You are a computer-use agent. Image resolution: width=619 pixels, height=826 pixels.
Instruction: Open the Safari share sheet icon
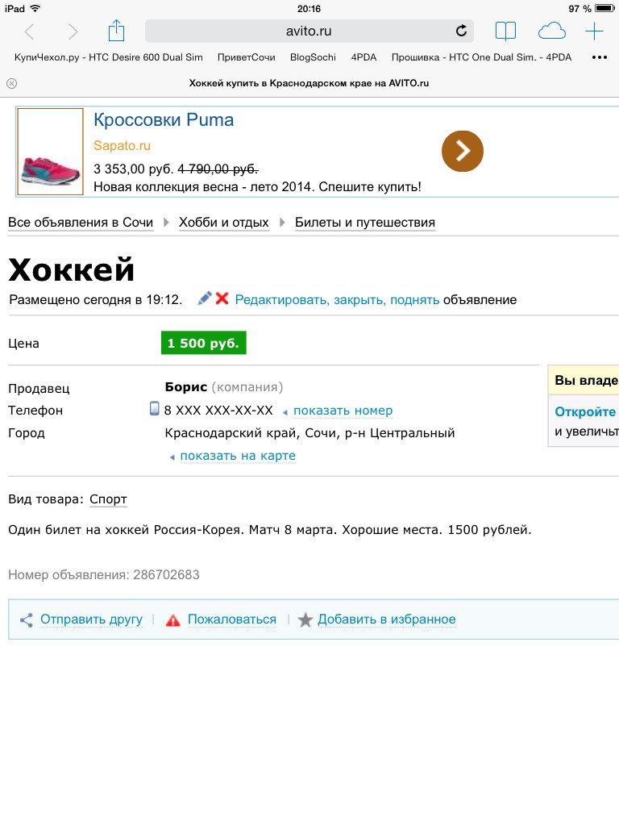click(117, 31)
